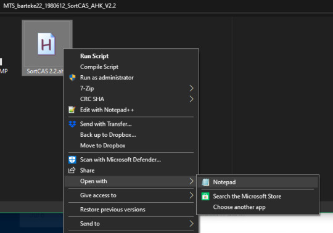Screen dimensions: 333x233
Task: Click the Dropbox icon beside Send with Transfer
Action: [x=72, y=124]
